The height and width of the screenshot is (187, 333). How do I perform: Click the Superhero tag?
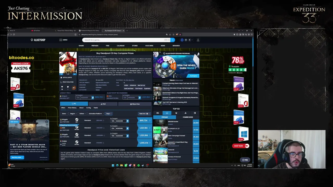click(147, 89)
